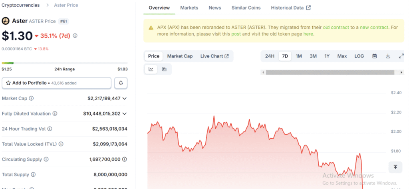Viewport: 409px width, 189px height.
Task: Switch chart to Market Cap view
Action: pyautogui.click(x=180, y=56)
